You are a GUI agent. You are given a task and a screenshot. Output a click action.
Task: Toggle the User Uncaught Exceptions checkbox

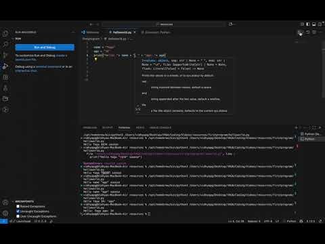click(x=18, y=216)
